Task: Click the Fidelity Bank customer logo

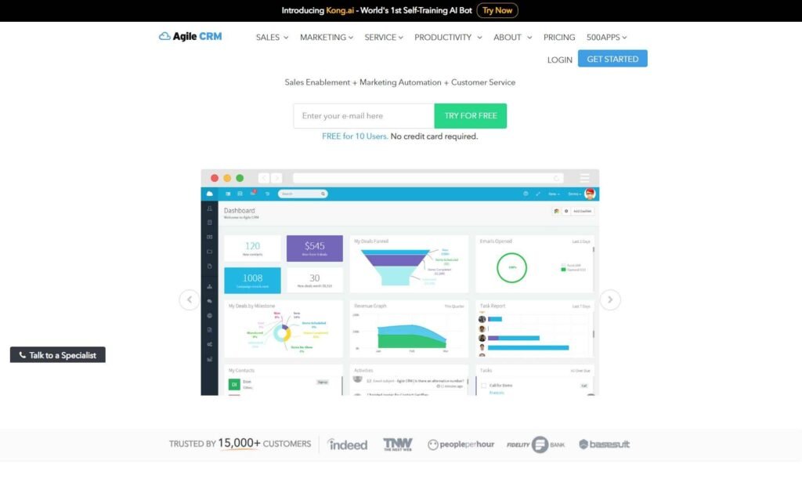Action: [536, 445]
